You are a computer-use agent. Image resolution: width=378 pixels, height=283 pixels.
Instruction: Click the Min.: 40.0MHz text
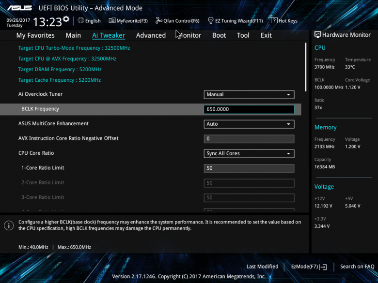point(33,247)
